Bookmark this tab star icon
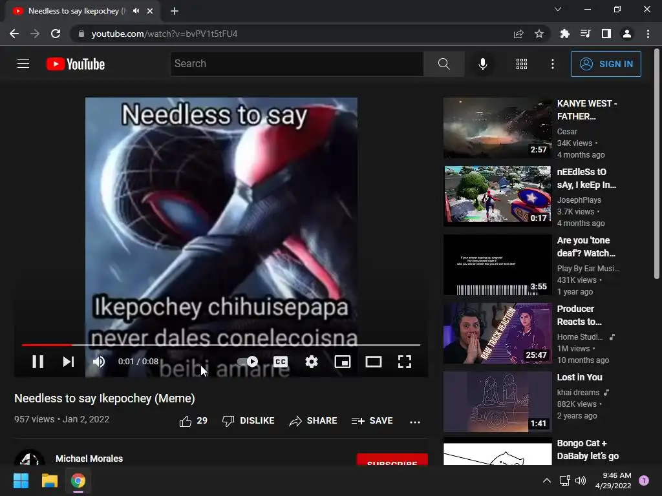This screenshot has width=662, height=496. point(539,34)
